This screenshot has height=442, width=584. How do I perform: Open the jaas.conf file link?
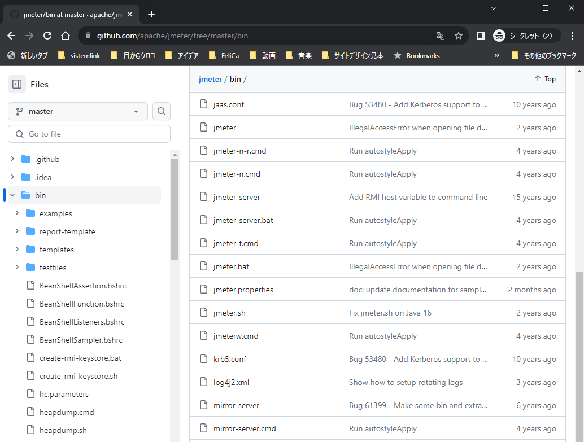click(228, 104)
